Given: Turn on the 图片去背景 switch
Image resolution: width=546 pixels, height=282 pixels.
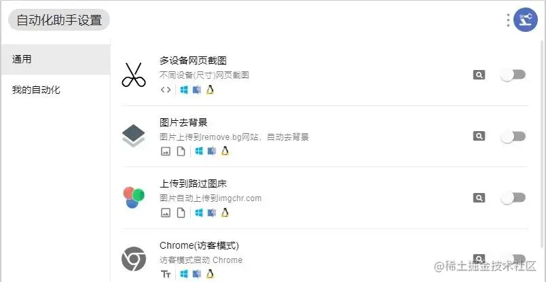Looking at the screenshot, I should (513, 137).
